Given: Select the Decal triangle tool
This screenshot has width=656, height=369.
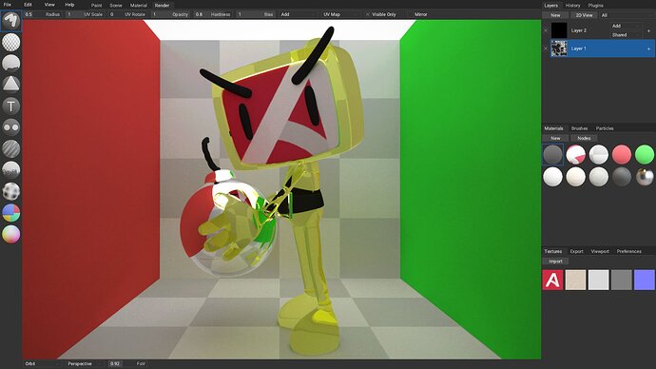Looking at the screenshot, I should (x=10, y=84).
